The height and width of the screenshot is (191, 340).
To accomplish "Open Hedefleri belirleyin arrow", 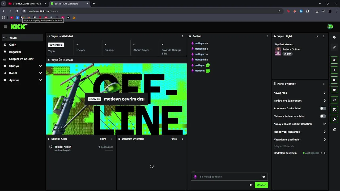I will (325, 153).
